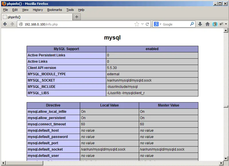The height and width of the screenshot is (166, 229).
Task: Go back using the back arrow
Action: point(5,24)
